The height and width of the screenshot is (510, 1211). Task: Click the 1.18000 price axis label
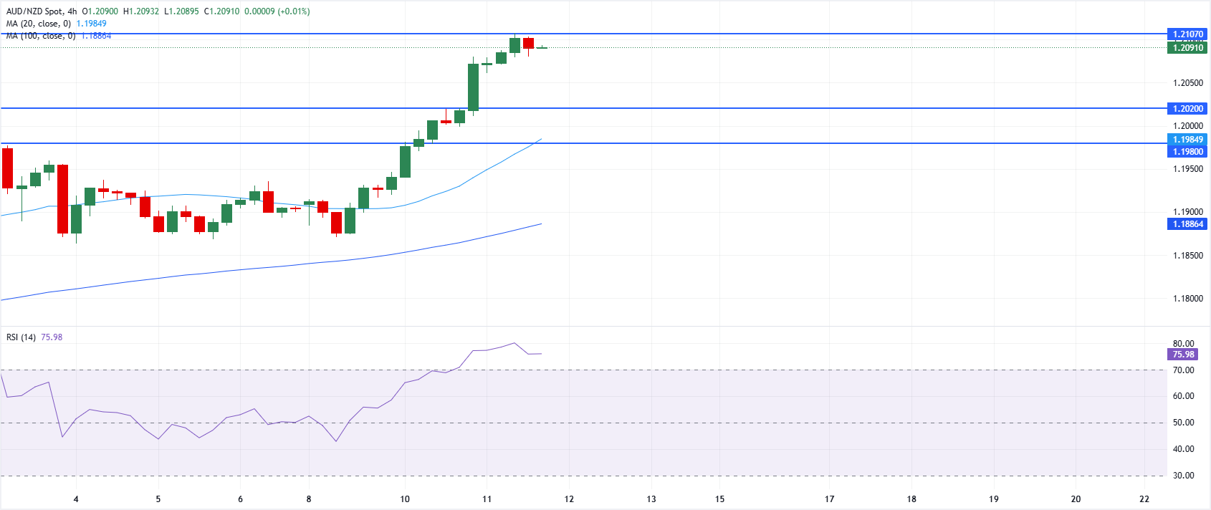[1187, 299]
